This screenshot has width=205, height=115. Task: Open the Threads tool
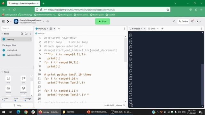coord(8,89)
